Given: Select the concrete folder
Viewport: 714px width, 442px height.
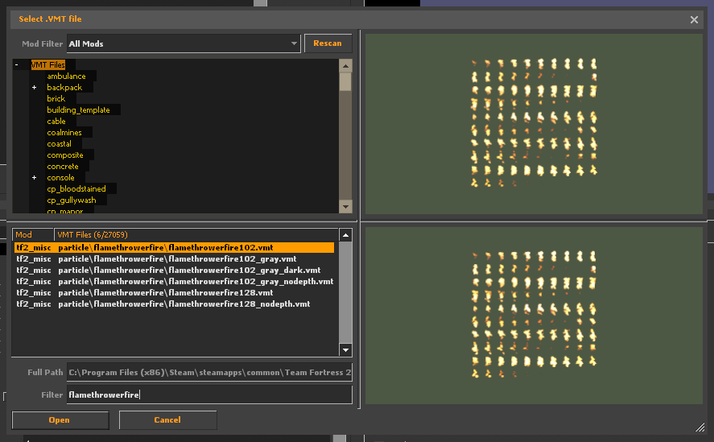Looking at the screenshot, I should pyautogui.click(x=63, y=167).
